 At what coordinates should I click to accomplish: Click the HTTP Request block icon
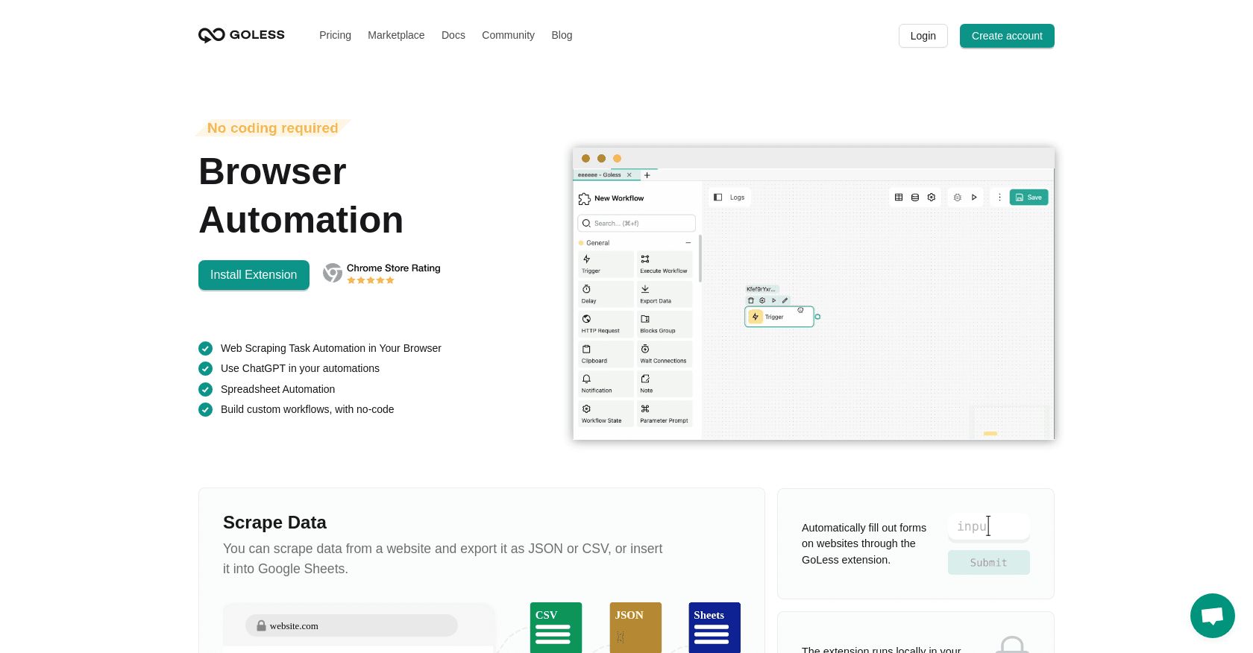(x=587, y=318)
